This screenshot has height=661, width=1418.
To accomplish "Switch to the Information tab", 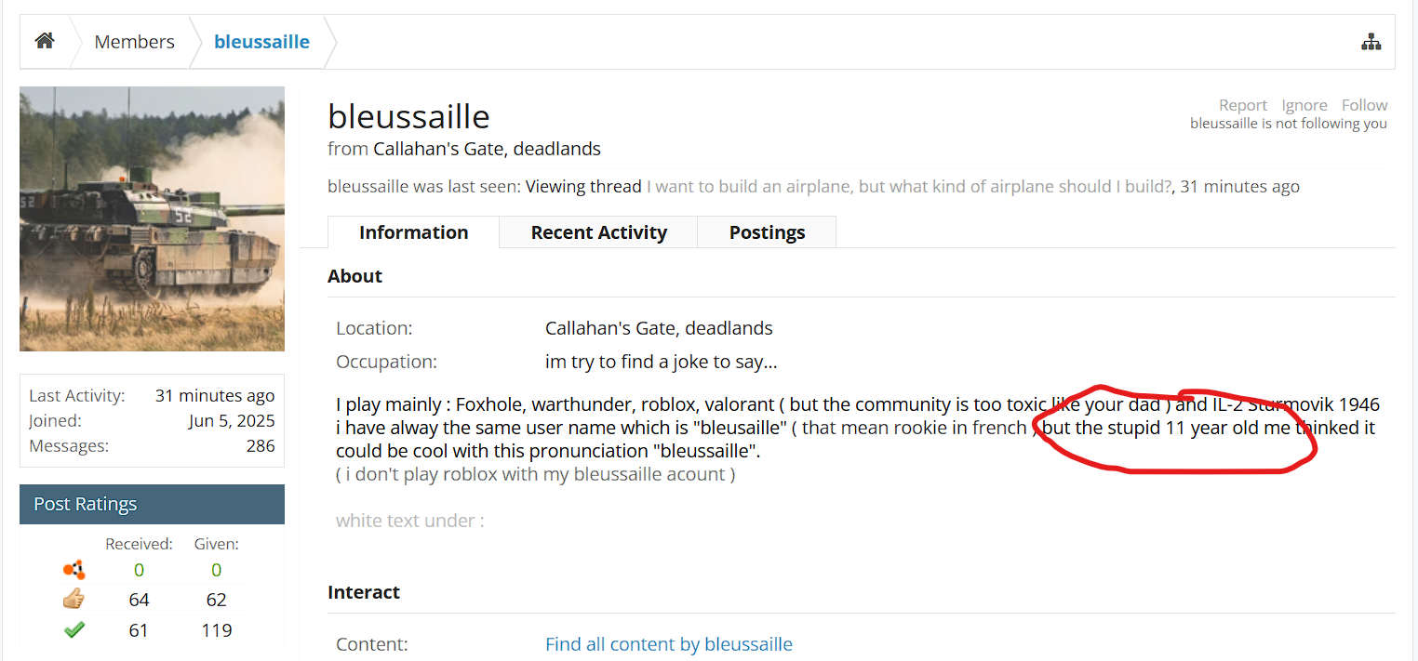I will tap(413, 232).
